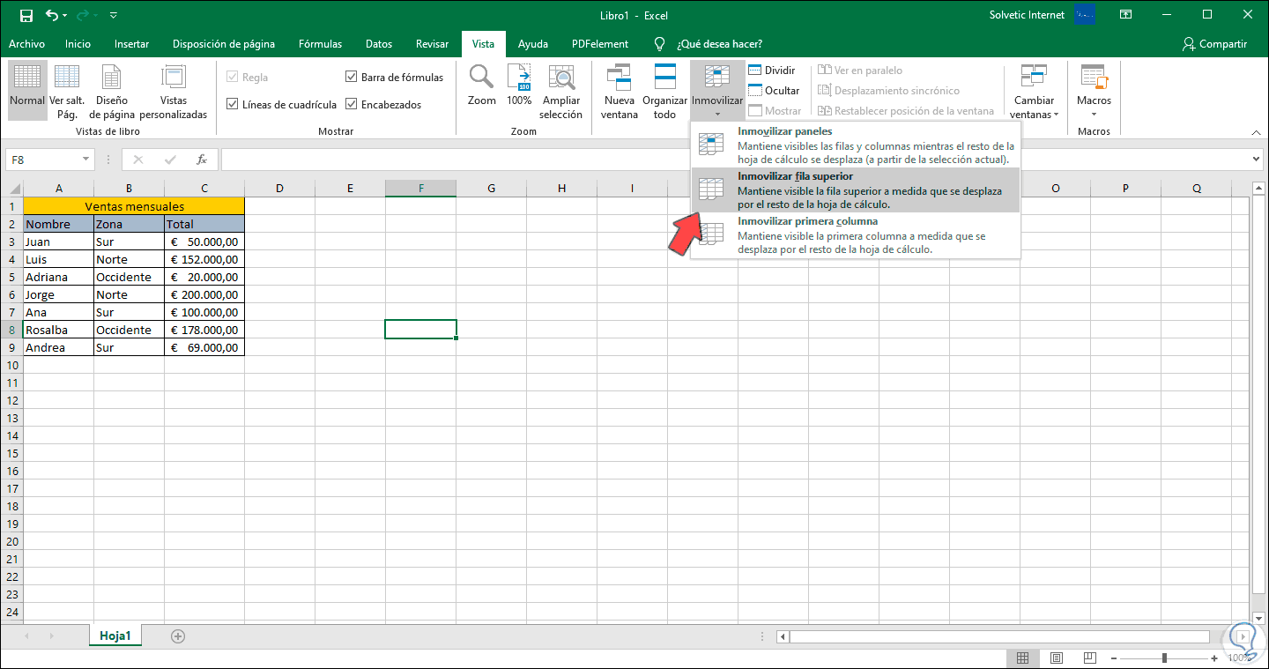Screen dimensions: 1269x669
Task: Expand the Macros dropdown
Action: pyautogui.click(x=1094, y=114)
